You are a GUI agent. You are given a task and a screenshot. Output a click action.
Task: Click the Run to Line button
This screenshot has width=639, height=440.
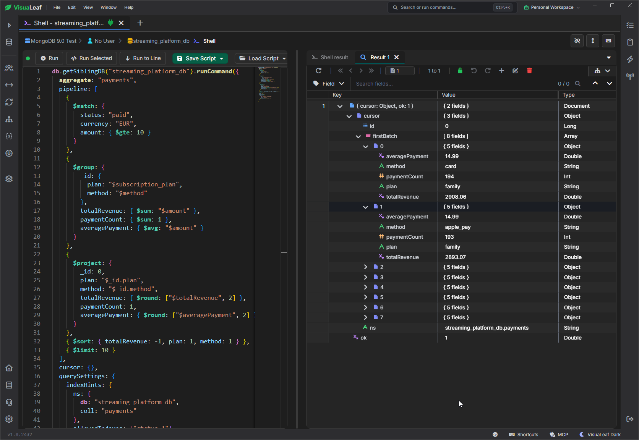point(143,58)
